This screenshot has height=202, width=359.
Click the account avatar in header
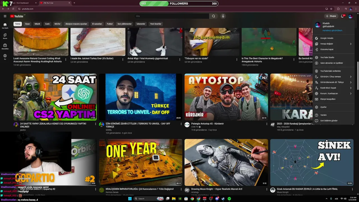click(350, 16)
